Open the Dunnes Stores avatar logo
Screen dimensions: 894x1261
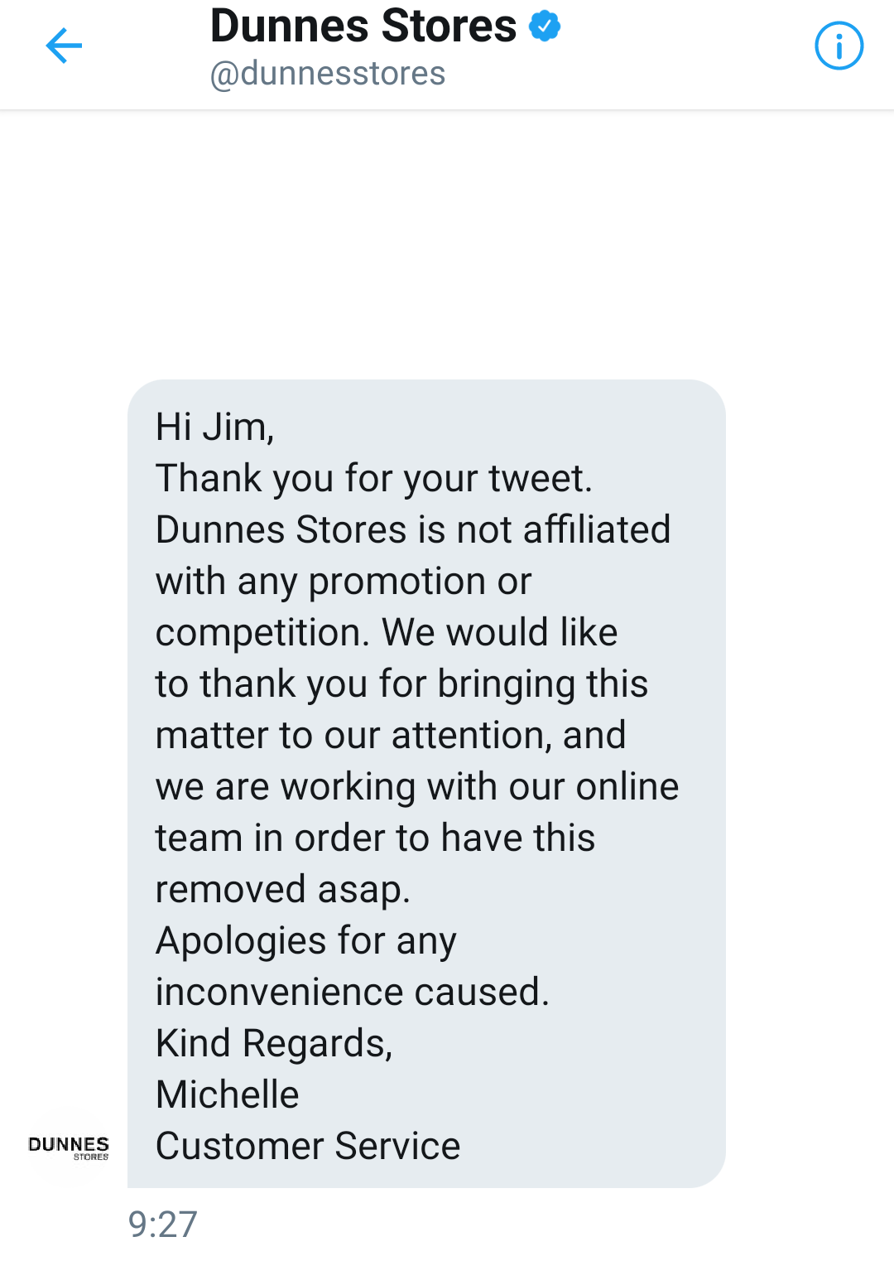[x=69, y=1147]
